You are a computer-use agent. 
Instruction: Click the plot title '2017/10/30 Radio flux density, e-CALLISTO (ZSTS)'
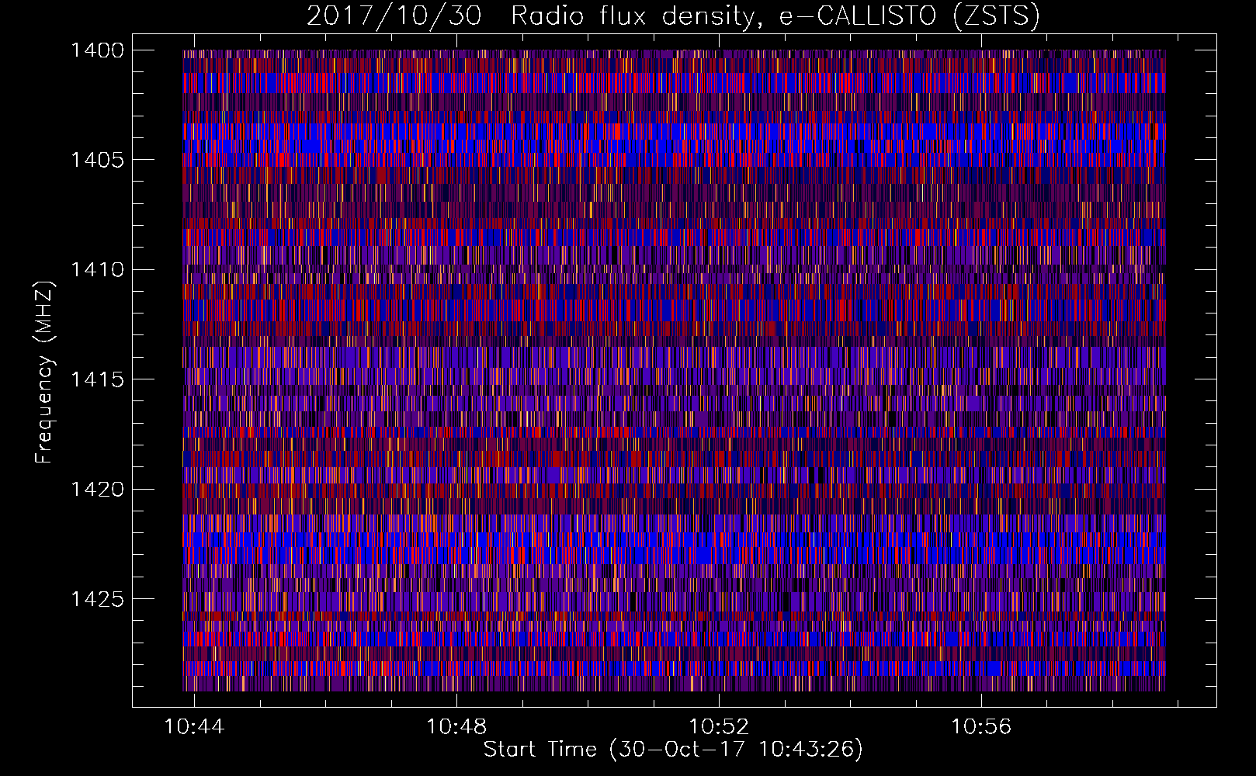pyautogui.click(x=673, y=16)
